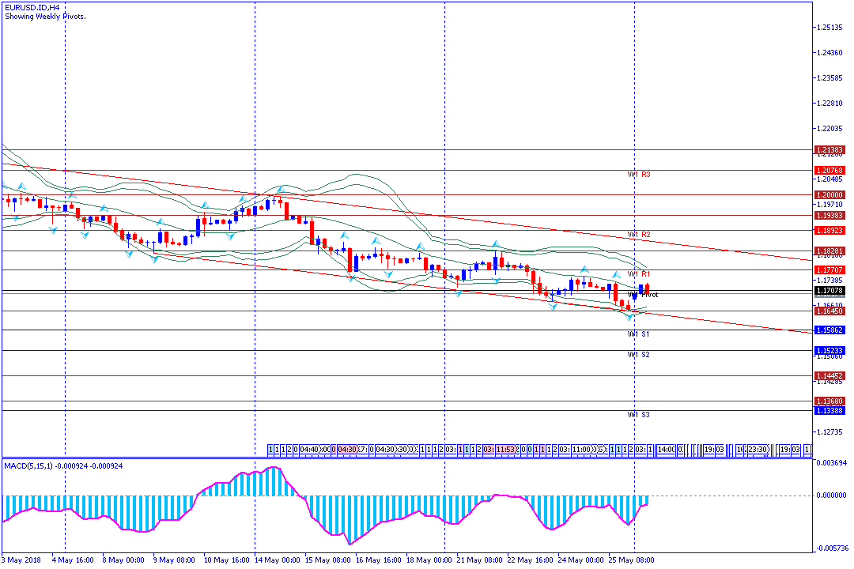Click the 'Showing Weekly Pivots.' label
This screenshot has width=854, height=569.
45,17
